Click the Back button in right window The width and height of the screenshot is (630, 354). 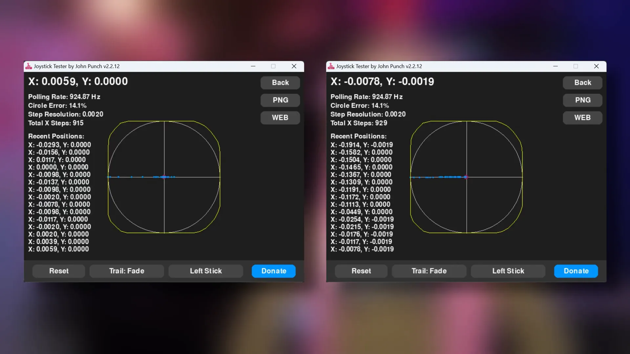tap(583, 83)
